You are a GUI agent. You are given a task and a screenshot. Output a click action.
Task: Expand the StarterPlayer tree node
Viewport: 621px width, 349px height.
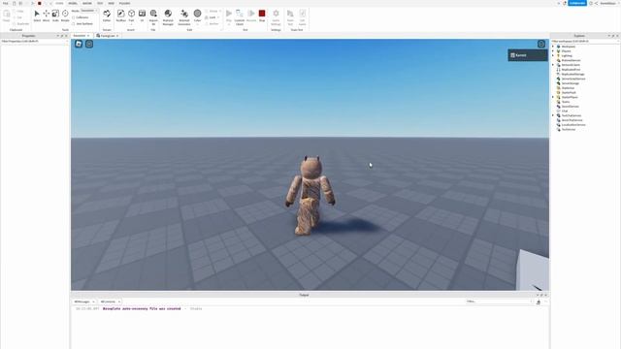pos(553,97)
